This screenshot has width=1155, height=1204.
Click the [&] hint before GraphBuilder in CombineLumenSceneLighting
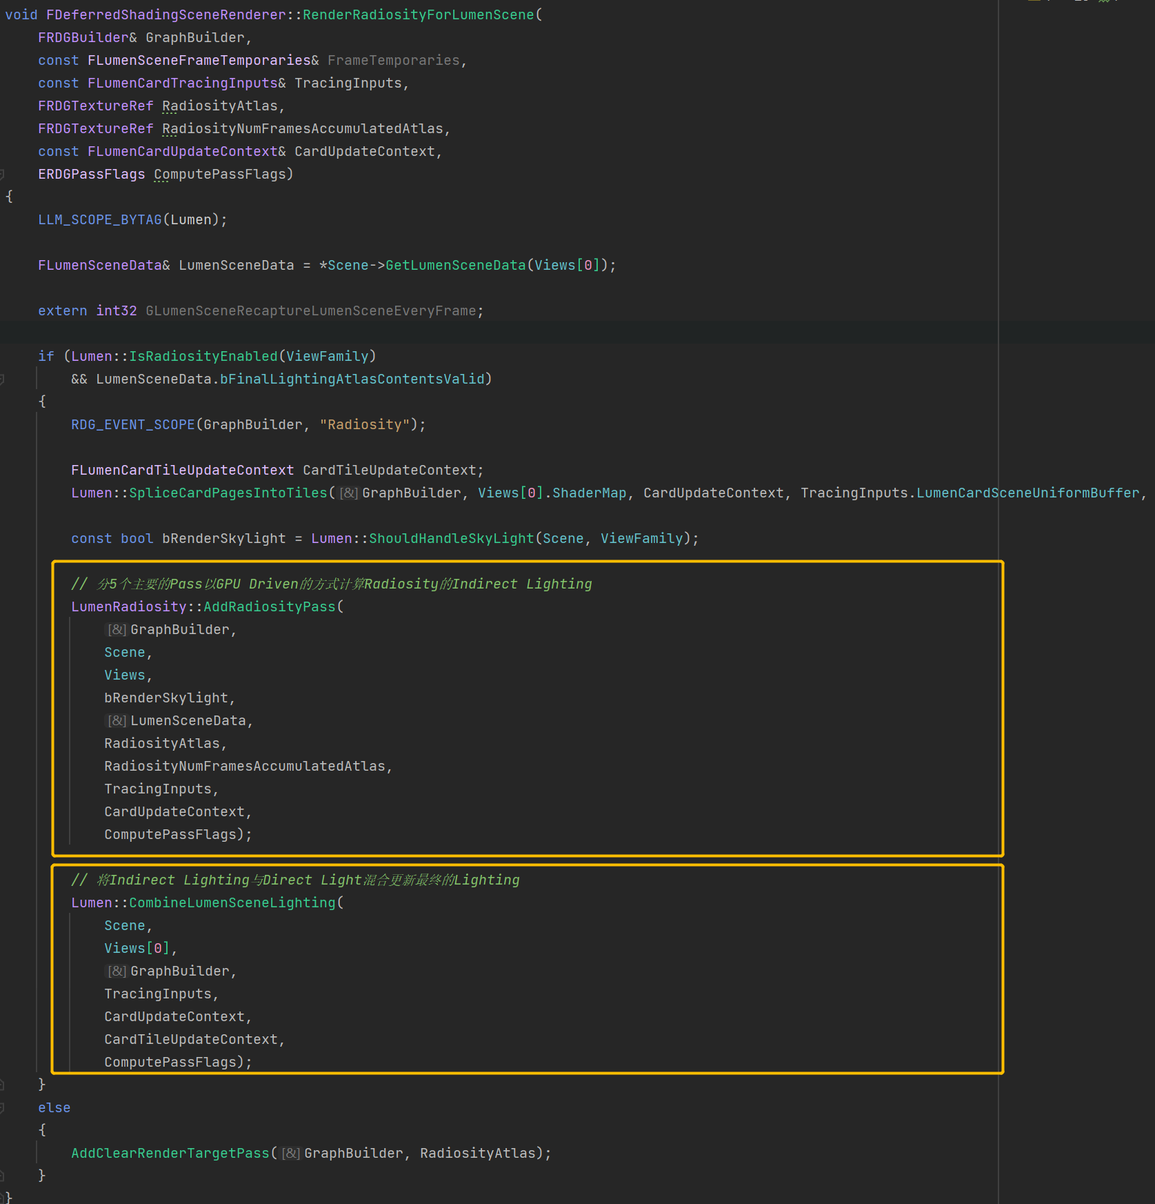[117, 971]
